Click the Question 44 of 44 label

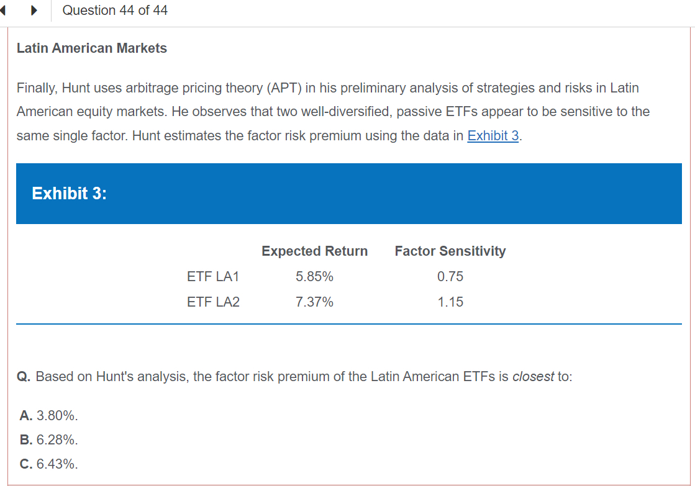pos(115,11)
